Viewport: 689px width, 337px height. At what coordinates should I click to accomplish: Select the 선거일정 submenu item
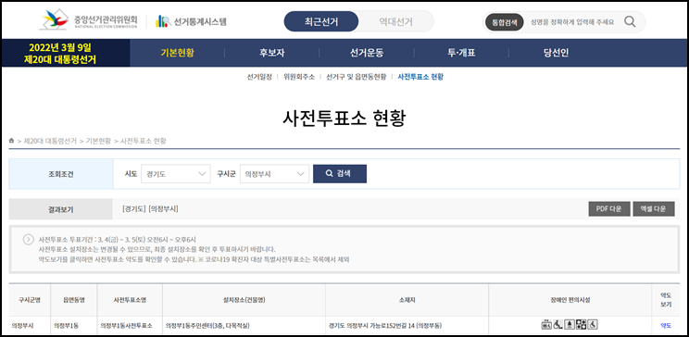pos(259,77)
